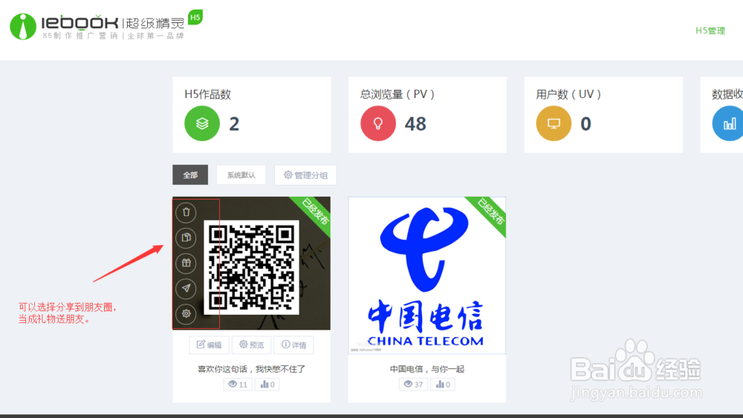Click title 中国电信，与你一起
Screen dimensions: 743x418
tap(427, 369)
